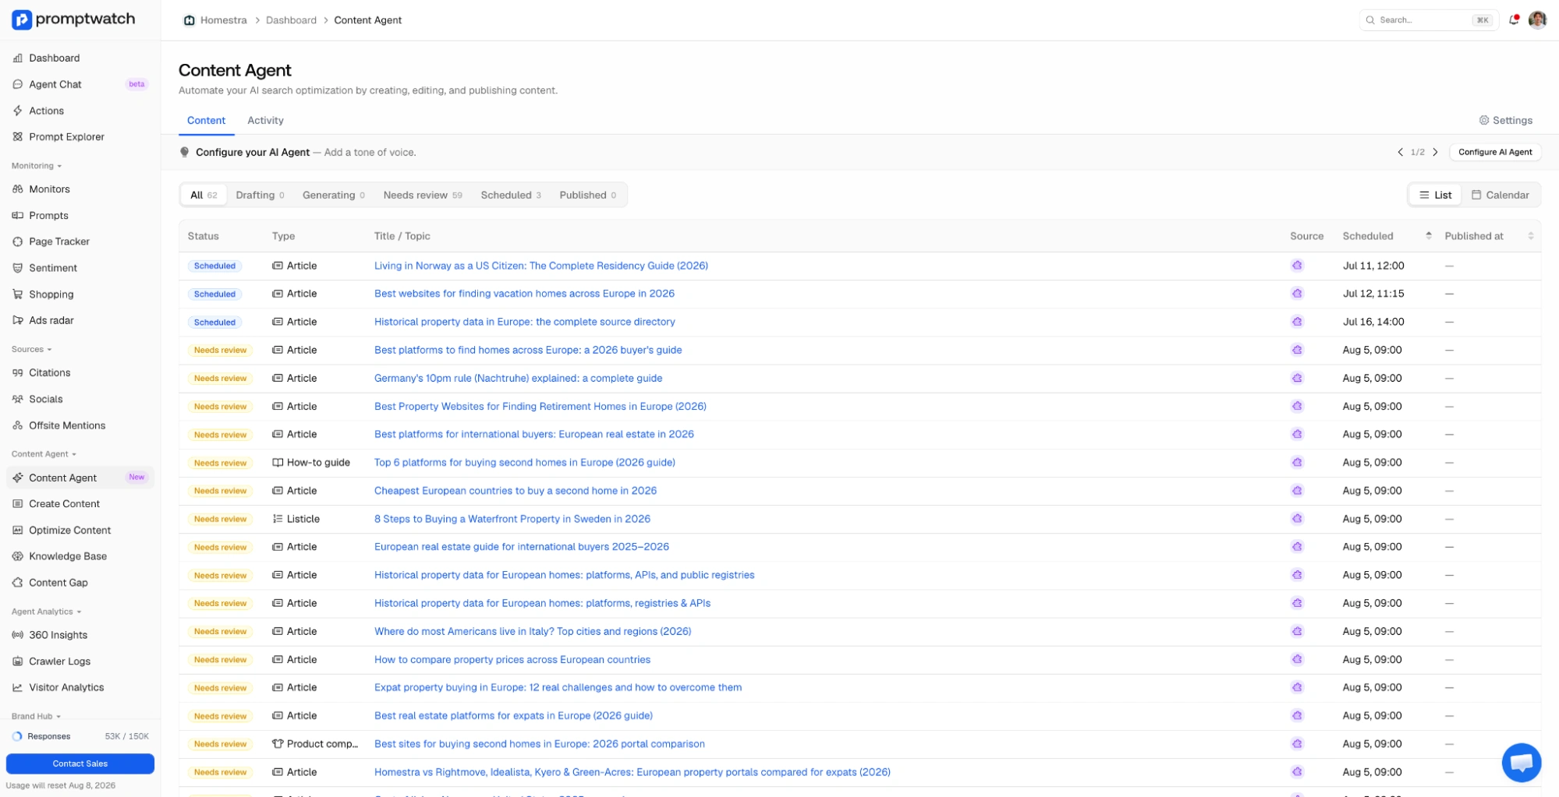Click the Dashboard sidebar icon
The image size is (1559, 797).
click(x=18, y=58)
